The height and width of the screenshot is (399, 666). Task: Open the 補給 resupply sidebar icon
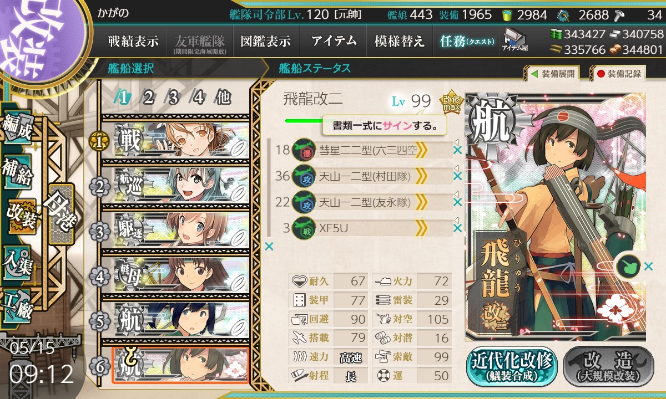click(17, 171)
